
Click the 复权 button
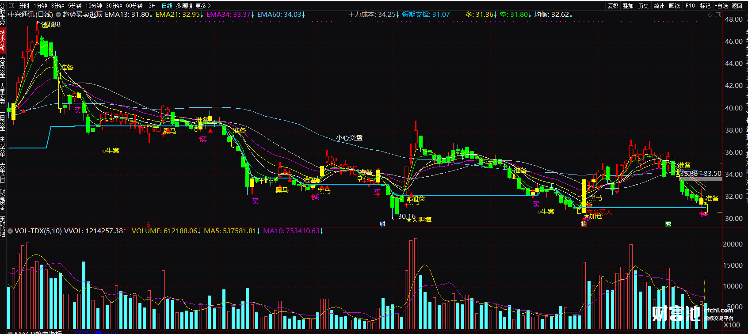[x=613, y=6]
